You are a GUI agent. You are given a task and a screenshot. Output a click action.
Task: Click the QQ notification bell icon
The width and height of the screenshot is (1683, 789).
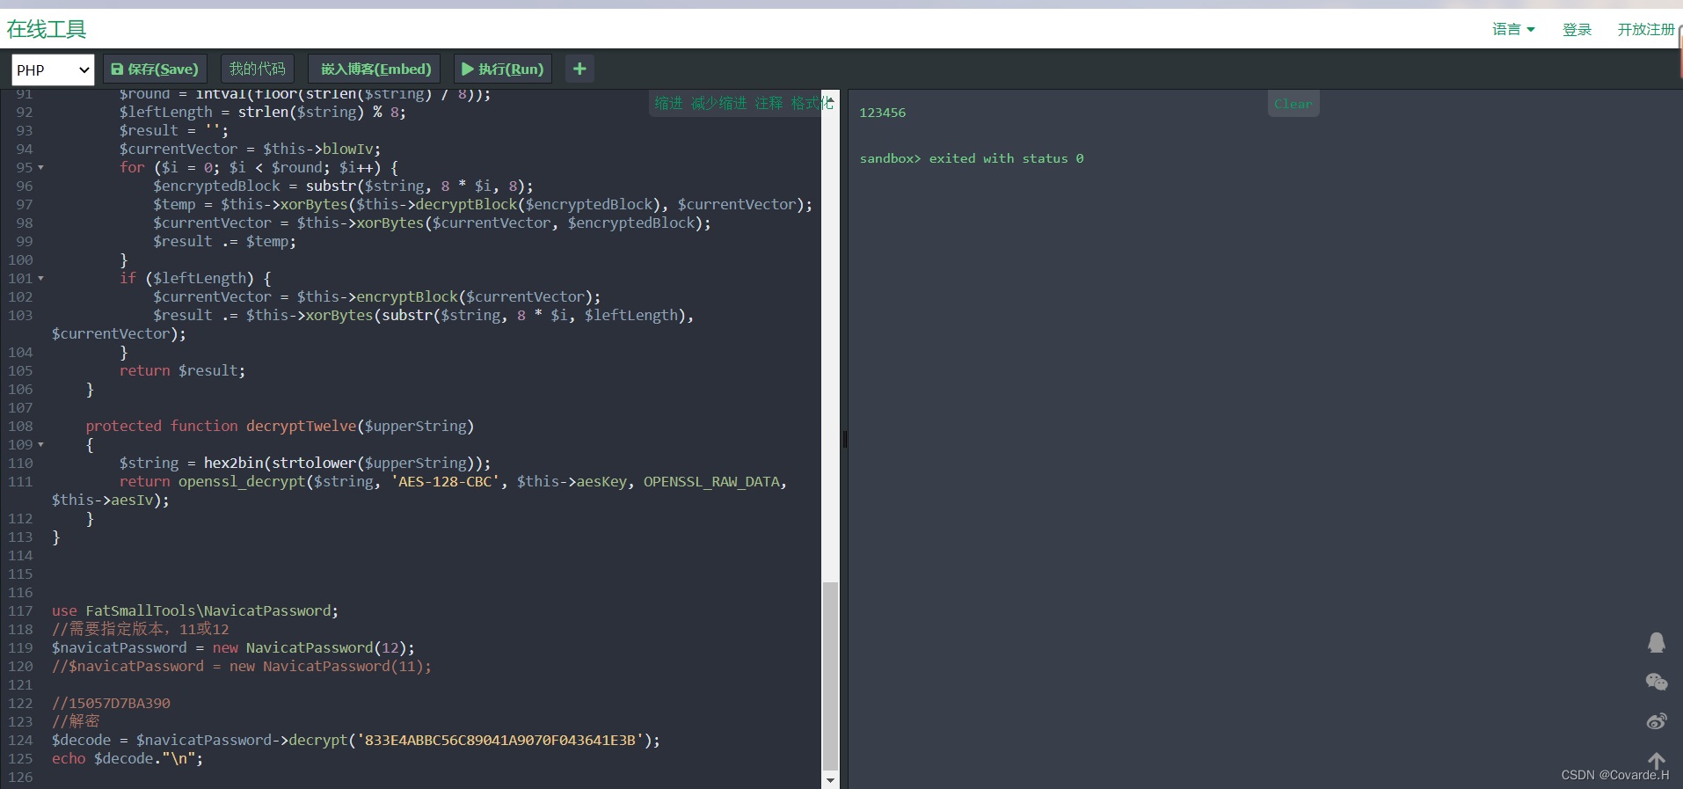pyautogui.click(x=1657, y=643)
